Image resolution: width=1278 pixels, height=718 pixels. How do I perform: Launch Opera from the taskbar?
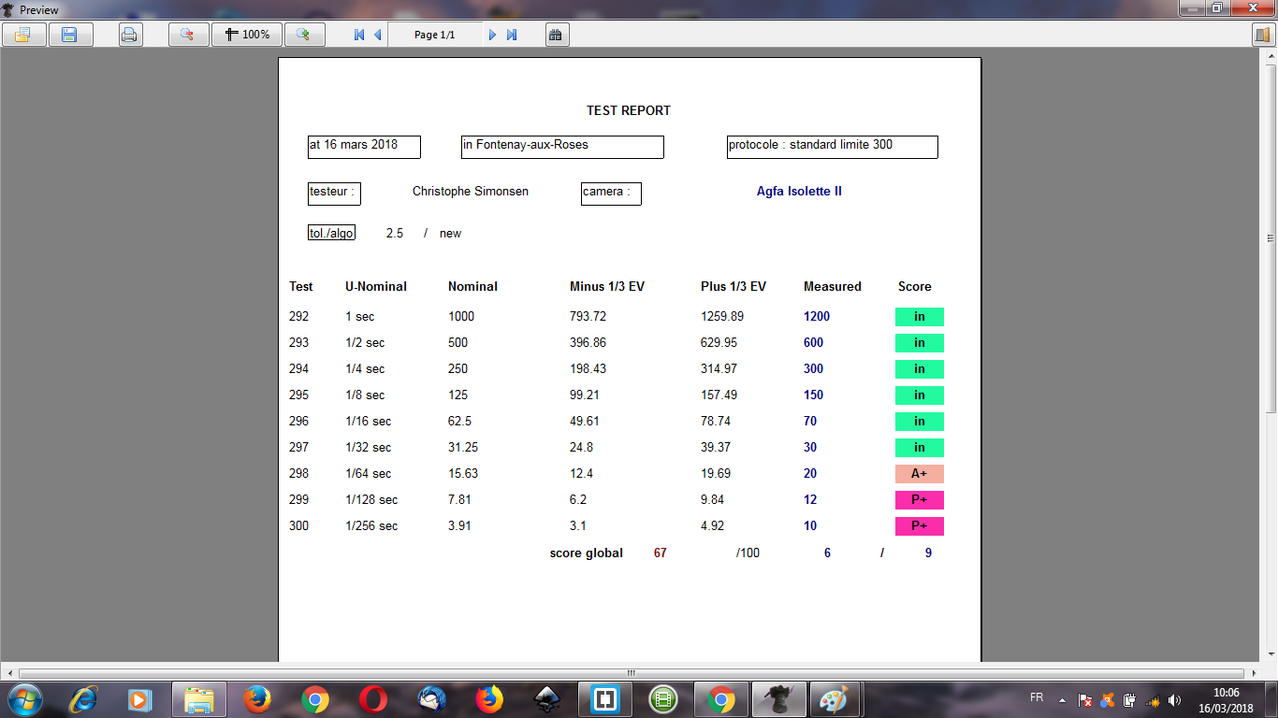[x=372, y=698]
